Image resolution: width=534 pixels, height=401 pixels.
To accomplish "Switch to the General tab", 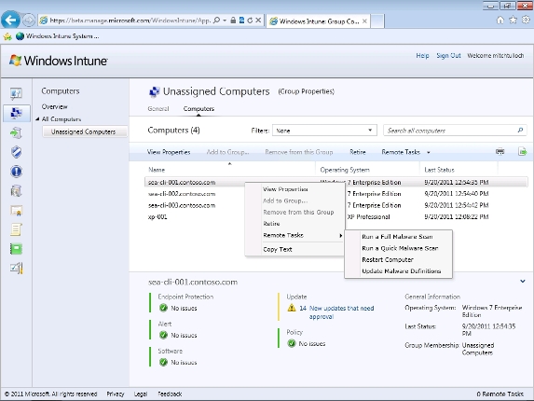I will point(158,109).
